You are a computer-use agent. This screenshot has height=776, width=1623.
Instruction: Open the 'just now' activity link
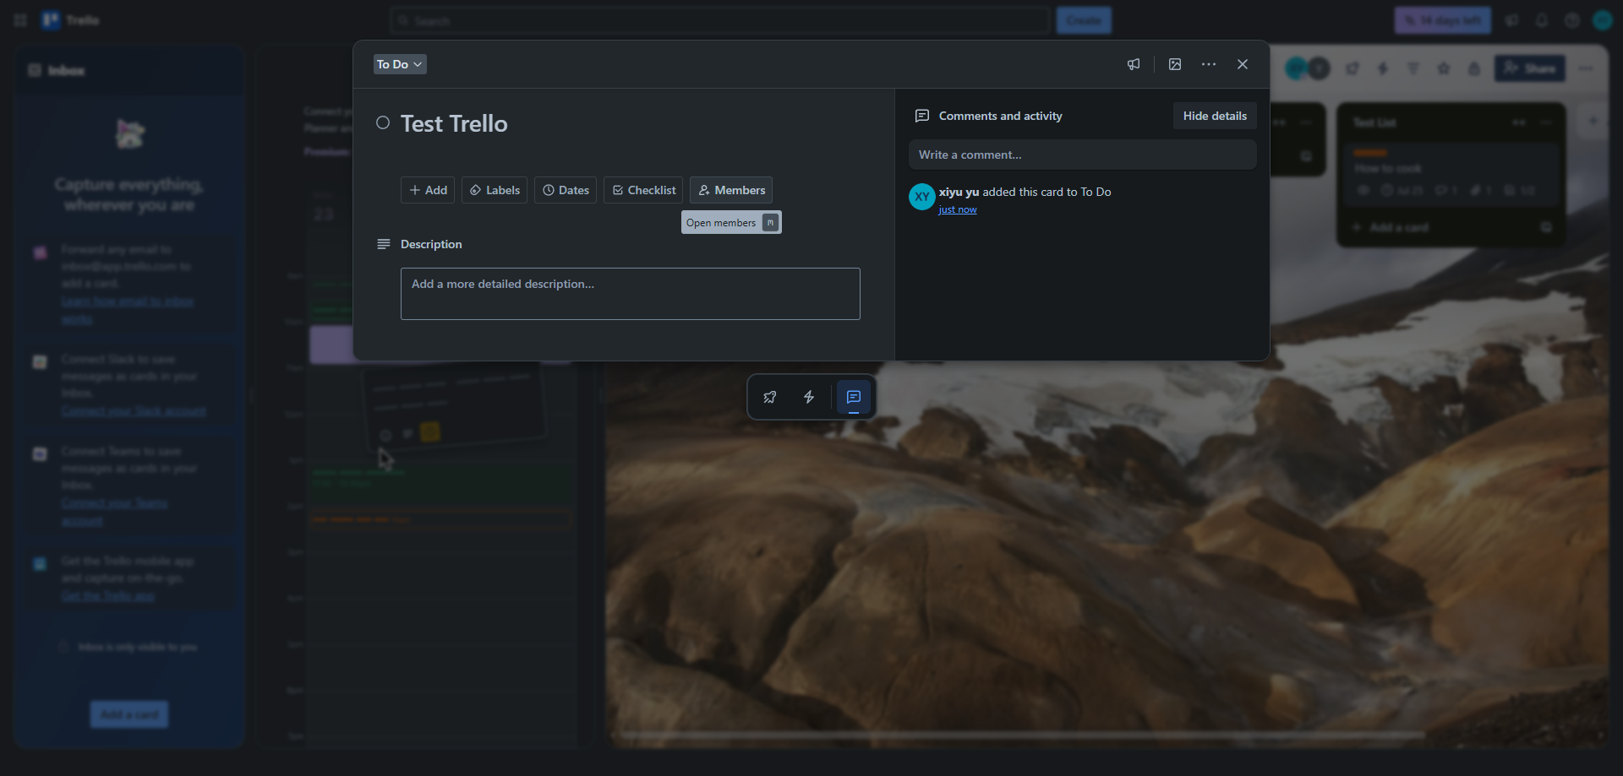(x=958, y=209)
